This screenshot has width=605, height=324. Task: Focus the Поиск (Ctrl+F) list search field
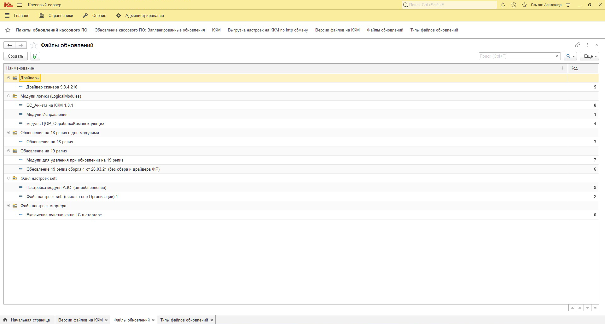pyautogui.click(x=516, y=56)
